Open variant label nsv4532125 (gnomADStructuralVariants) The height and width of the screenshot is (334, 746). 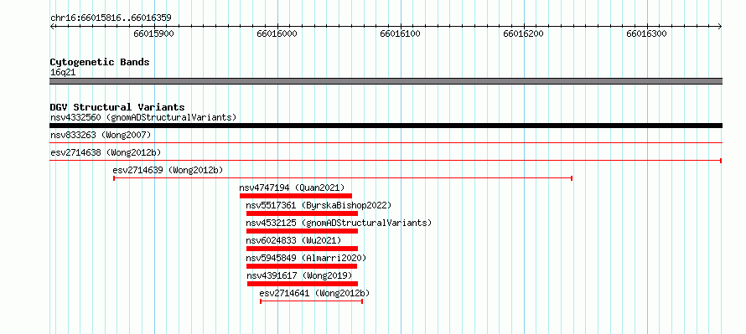[339, 223]
